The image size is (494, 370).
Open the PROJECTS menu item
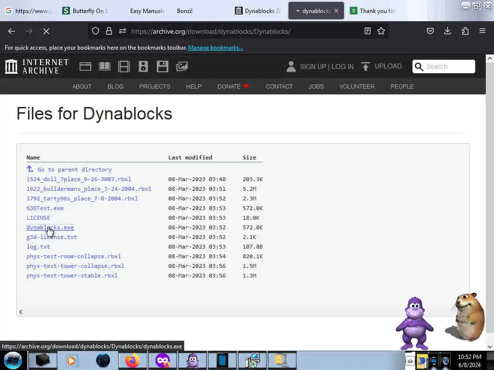coord(155,87)
